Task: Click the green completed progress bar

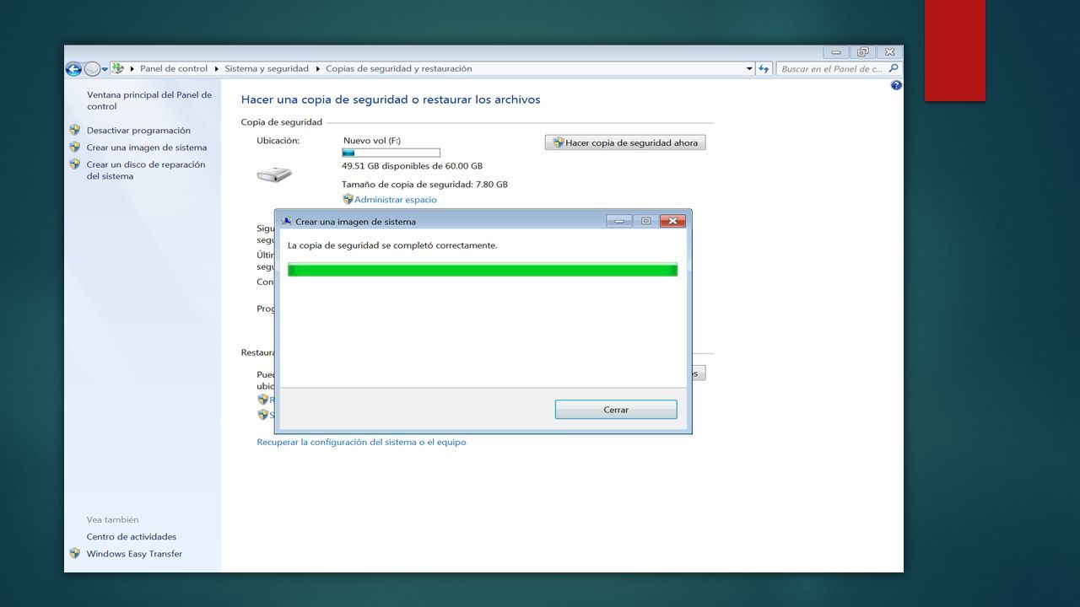Action: point(483,270)
